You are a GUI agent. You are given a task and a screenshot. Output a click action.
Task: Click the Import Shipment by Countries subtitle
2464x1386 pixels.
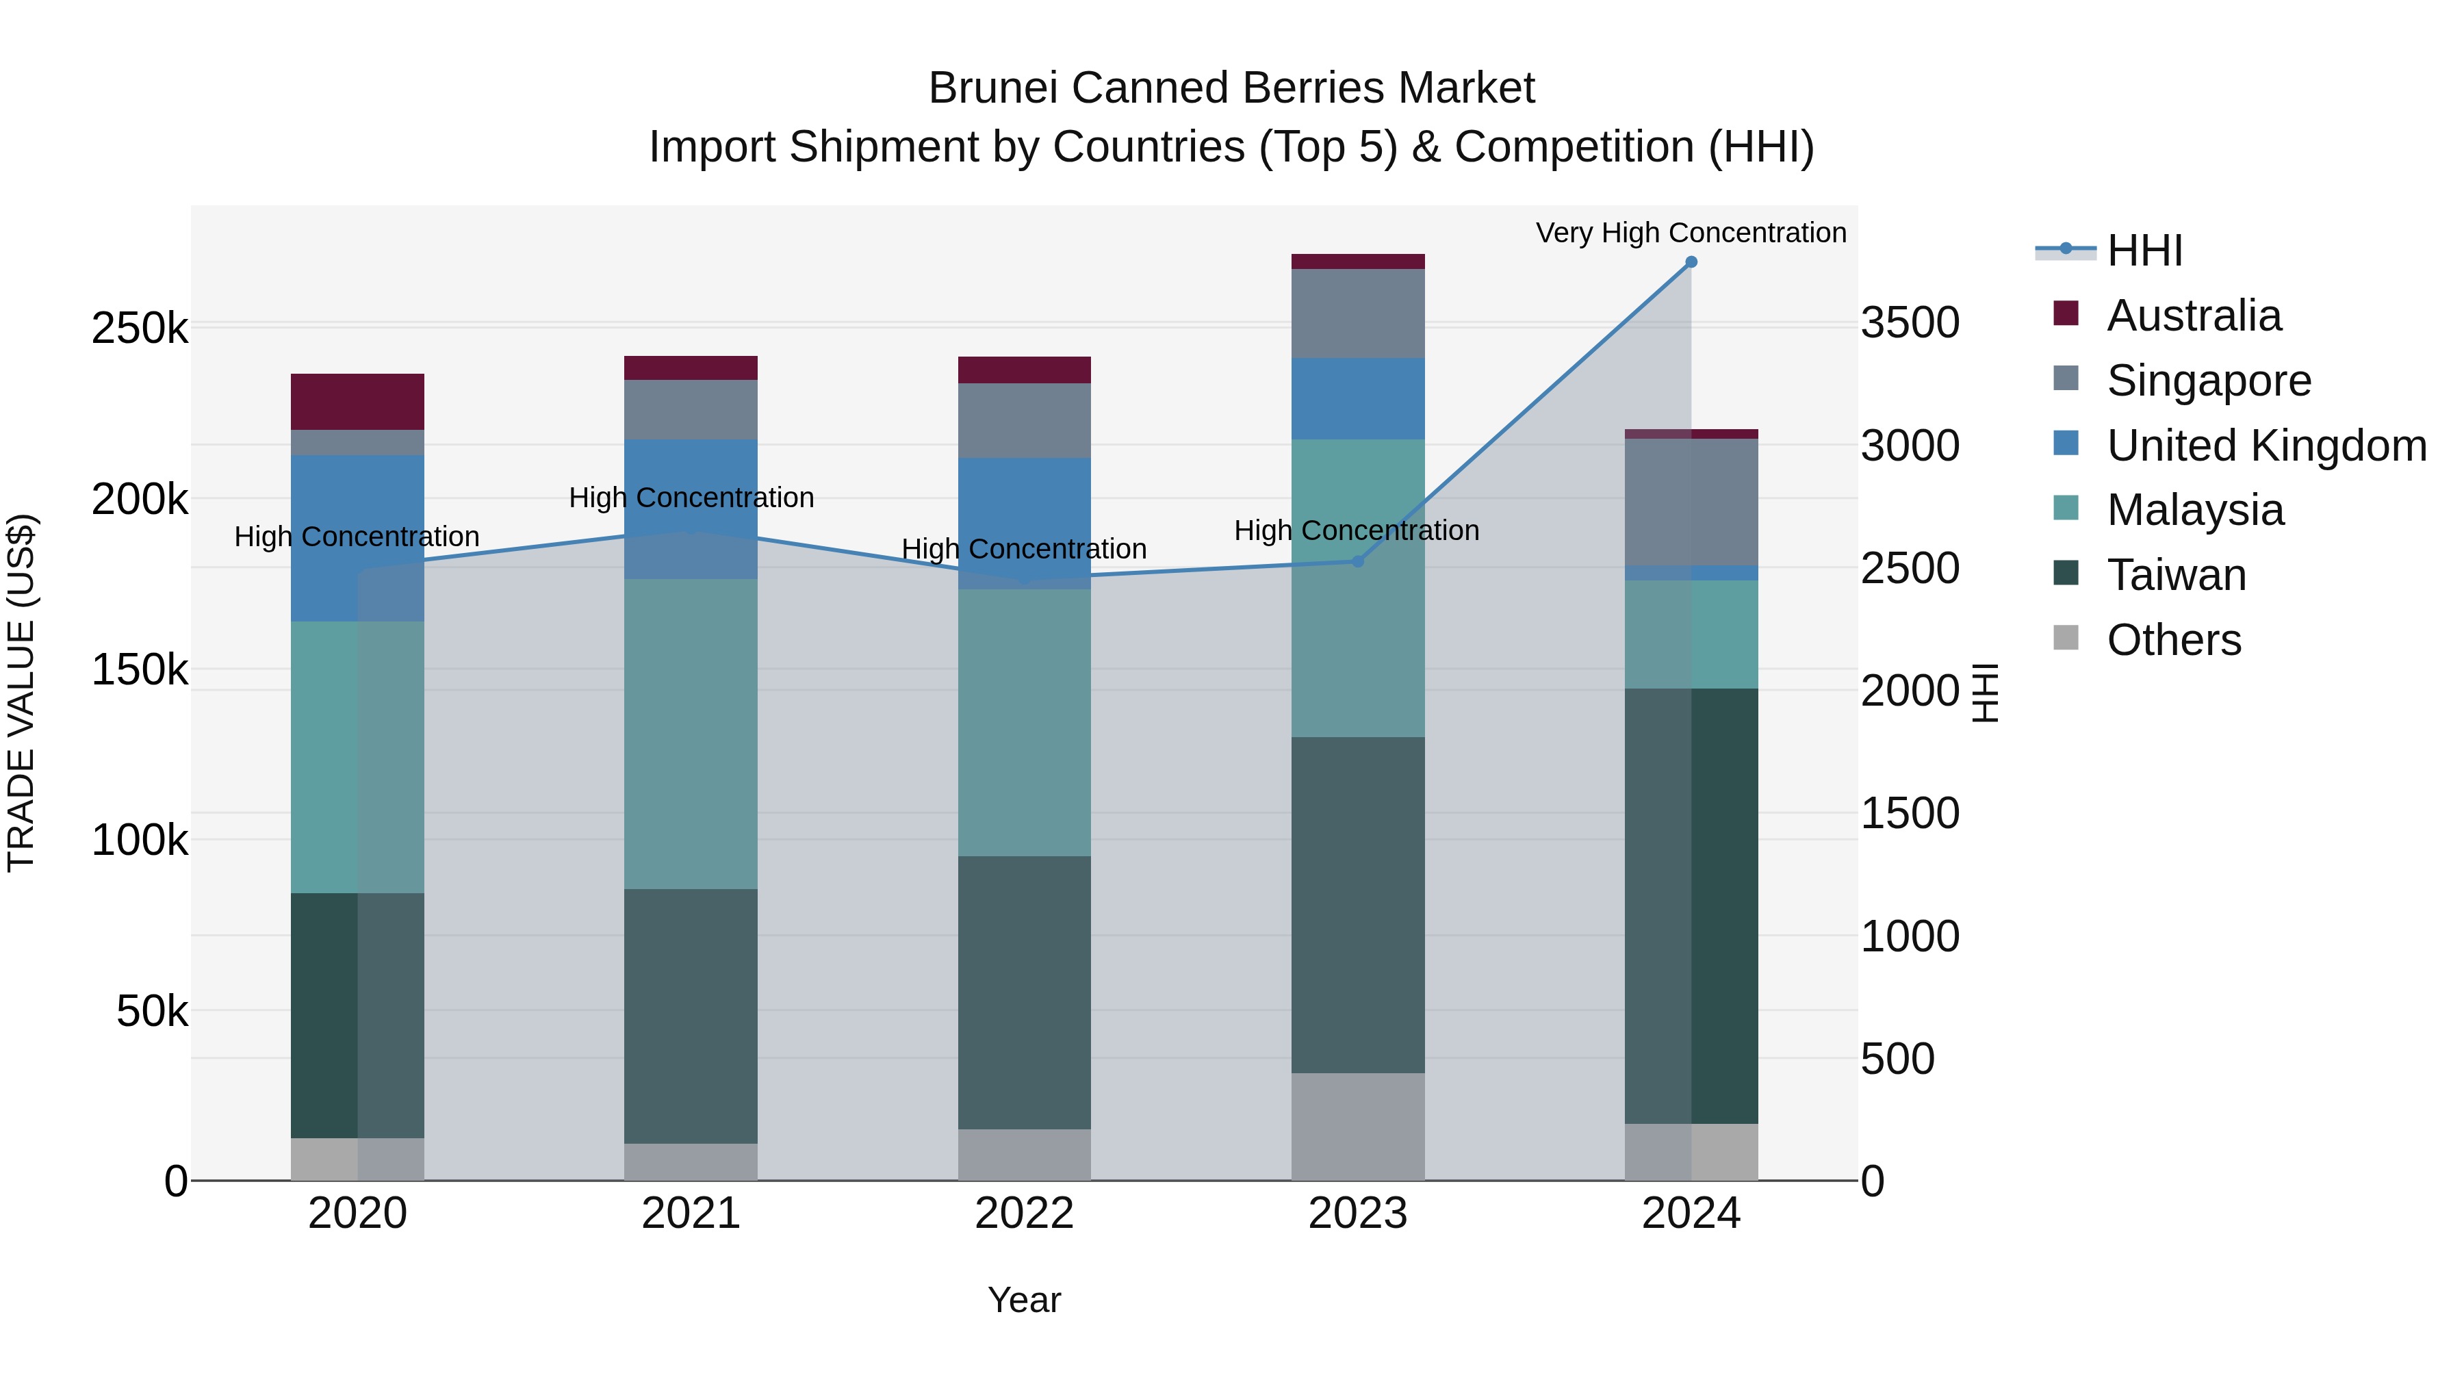click(x=1231, y=147)
